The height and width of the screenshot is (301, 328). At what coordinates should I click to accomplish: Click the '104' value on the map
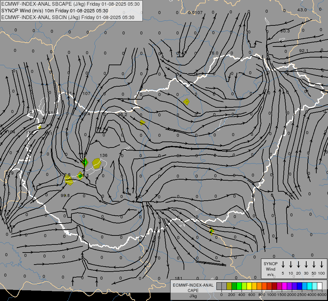(11, 132)
